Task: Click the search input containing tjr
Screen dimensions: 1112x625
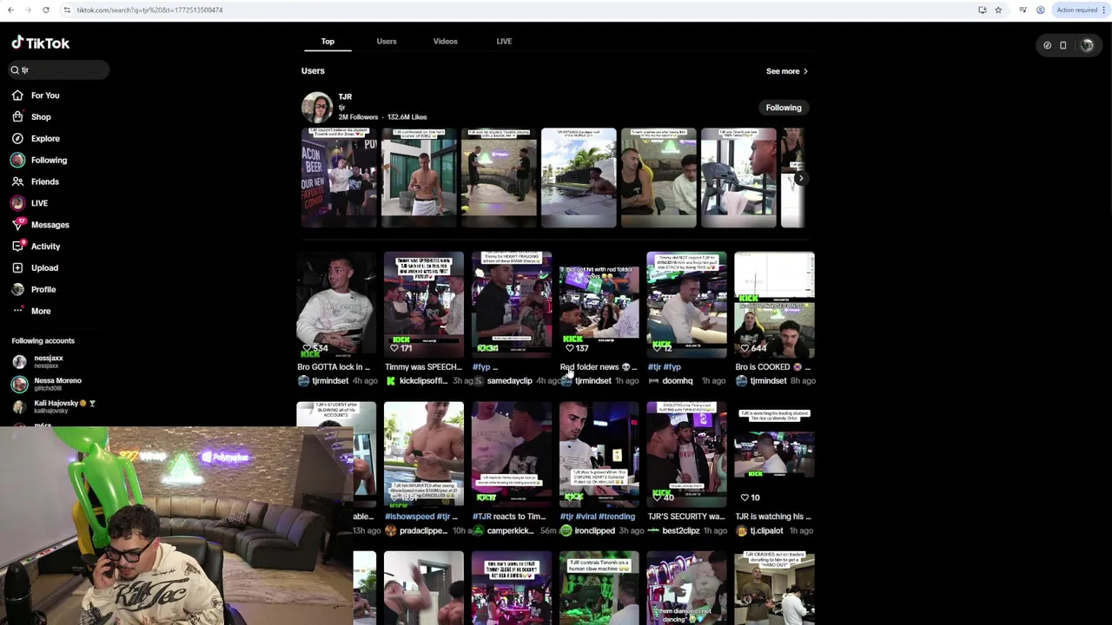Action: point(59,69)
